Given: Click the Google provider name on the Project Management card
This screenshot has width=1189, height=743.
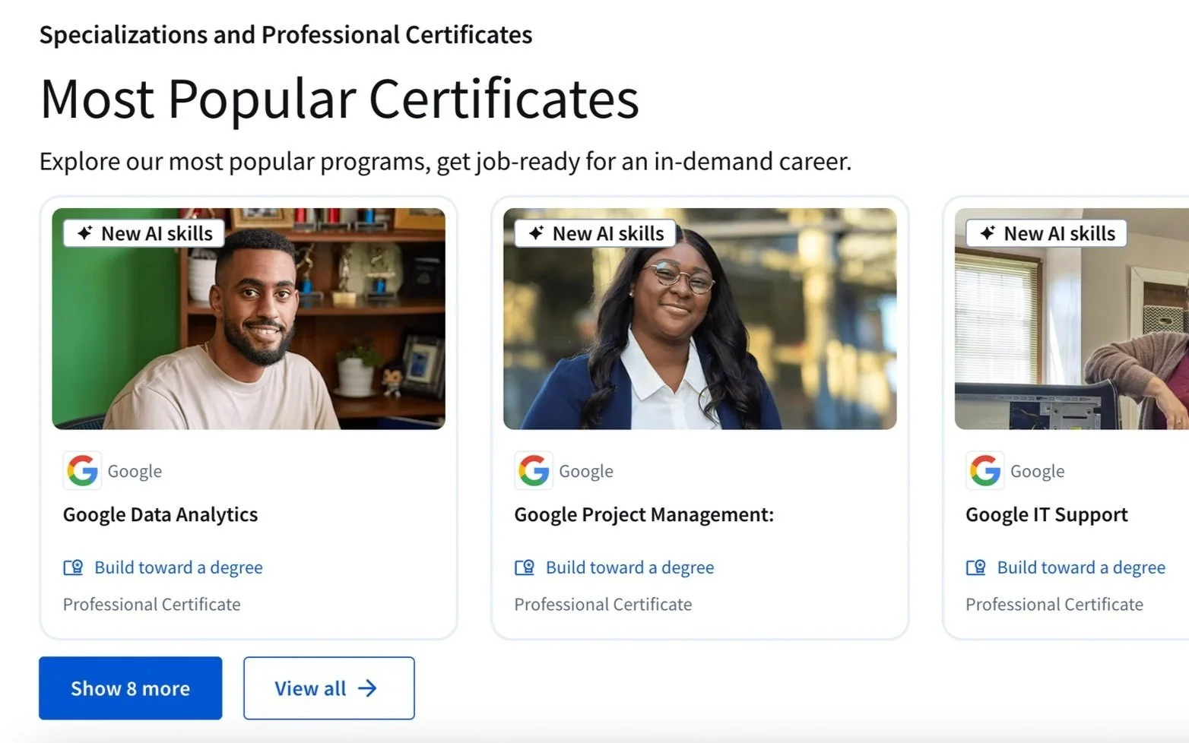Looking at the screenshot, I should coord(586,472).
